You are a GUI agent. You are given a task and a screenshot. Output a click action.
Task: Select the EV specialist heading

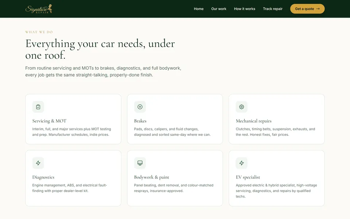pos(248,177)
